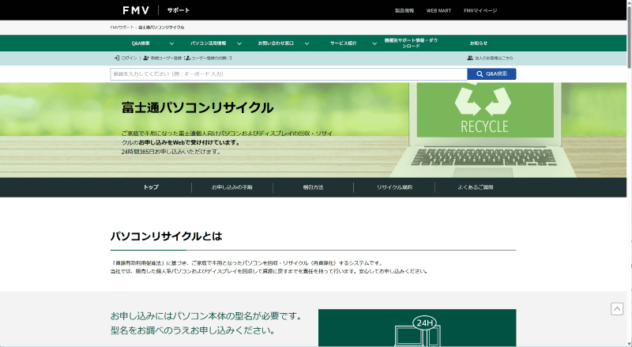Screen dimensions: 632x347
Task: Expand the Q&A検索 chevron
Action: (171, 43)
